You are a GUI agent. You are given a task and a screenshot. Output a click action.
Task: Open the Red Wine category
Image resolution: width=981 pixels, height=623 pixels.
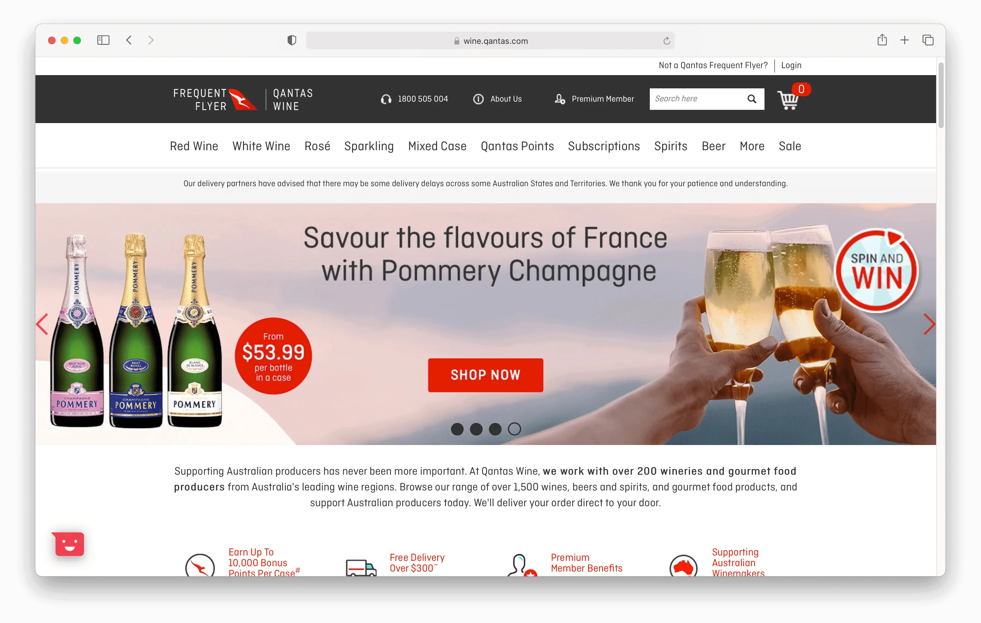(194, 146)
